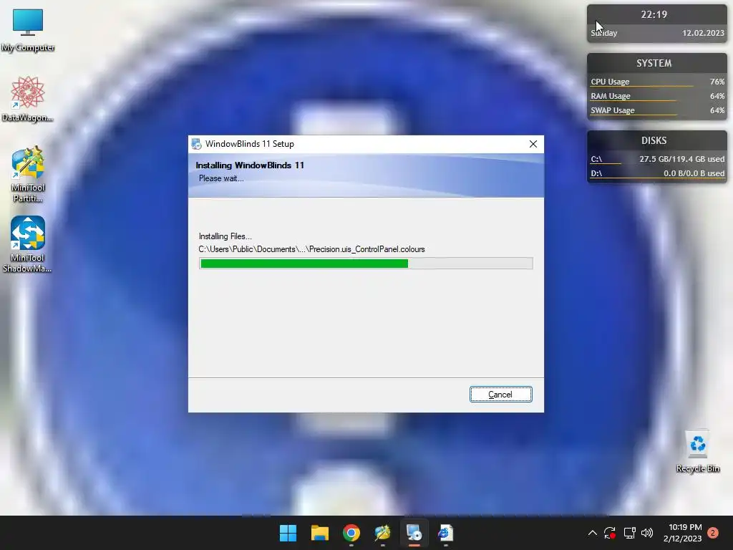Open network settings tray icon
Screen dimensions: 733x550
tap(629, 533)
